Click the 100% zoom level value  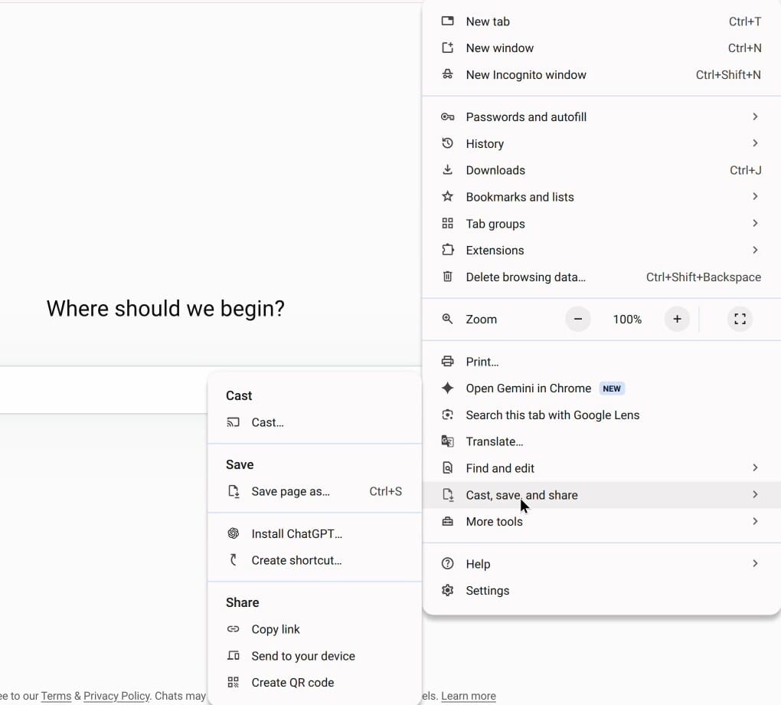627,319
